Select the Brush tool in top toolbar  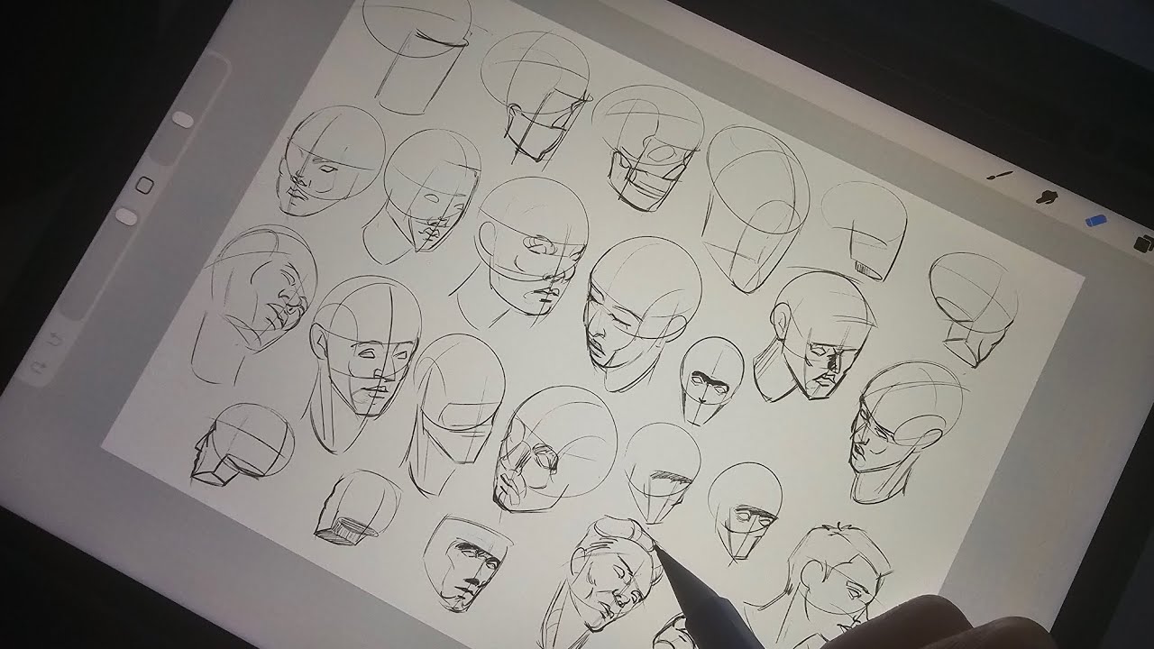click(998, 175)
